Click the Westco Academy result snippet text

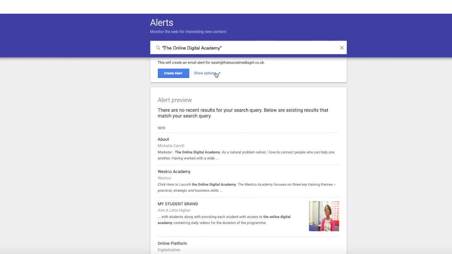247,187
